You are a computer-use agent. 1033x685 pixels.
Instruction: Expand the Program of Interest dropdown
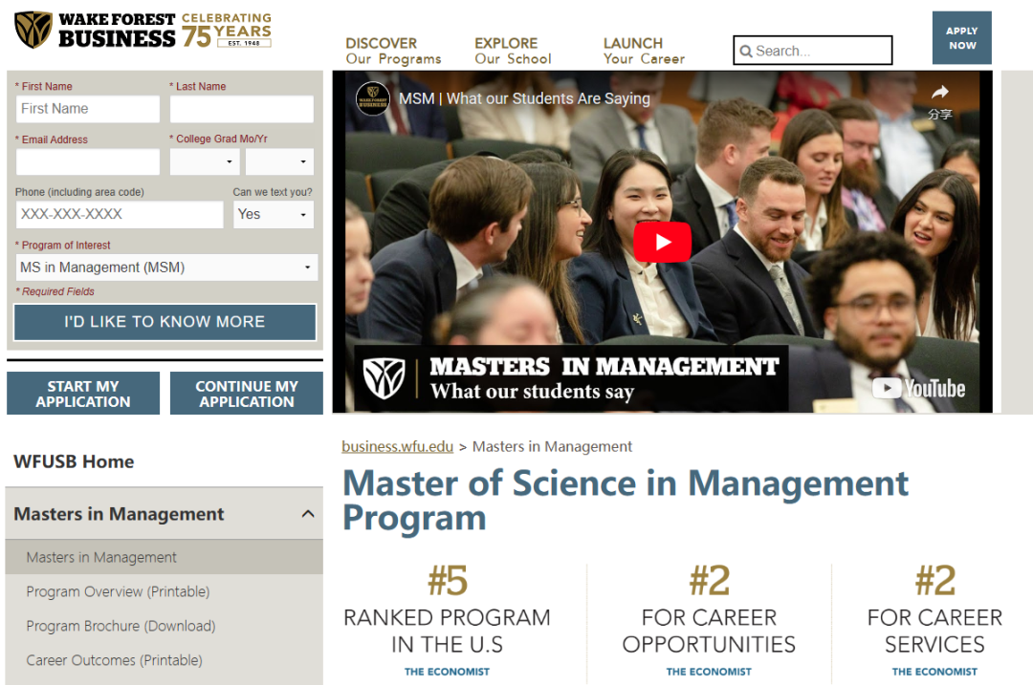tap(165, 268)
